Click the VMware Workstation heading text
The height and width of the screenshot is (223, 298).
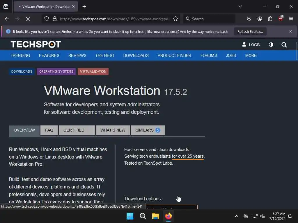point(102,91)
